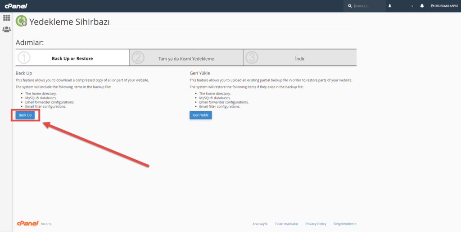Open the home grid icon in the sidebar
This screenshot has width=461, height=232.
click(6, 18)
